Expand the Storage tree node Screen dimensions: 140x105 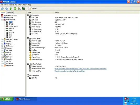pyautogui.click(x=2, y=48)
